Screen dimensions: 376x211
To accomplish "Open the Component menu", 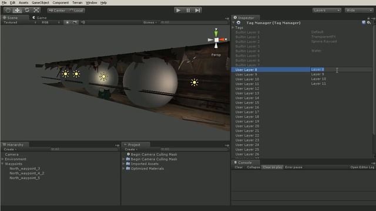I will (x=61, y=2).
